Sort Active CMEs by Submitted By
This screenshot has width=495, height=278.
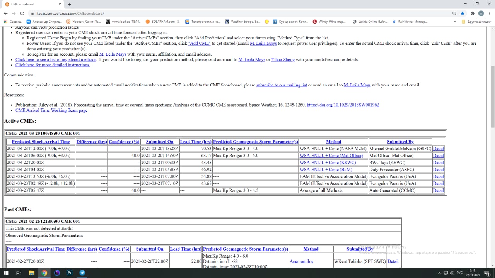(x=400, y=142)
